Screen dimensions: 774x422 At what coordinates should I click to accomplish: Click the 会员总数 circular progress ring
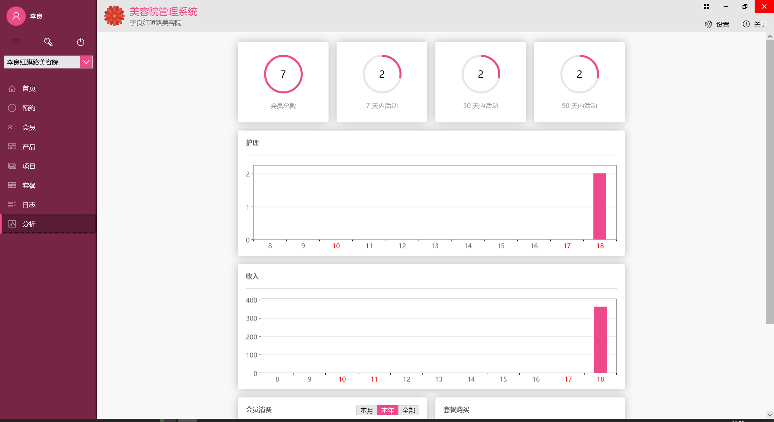283,74
